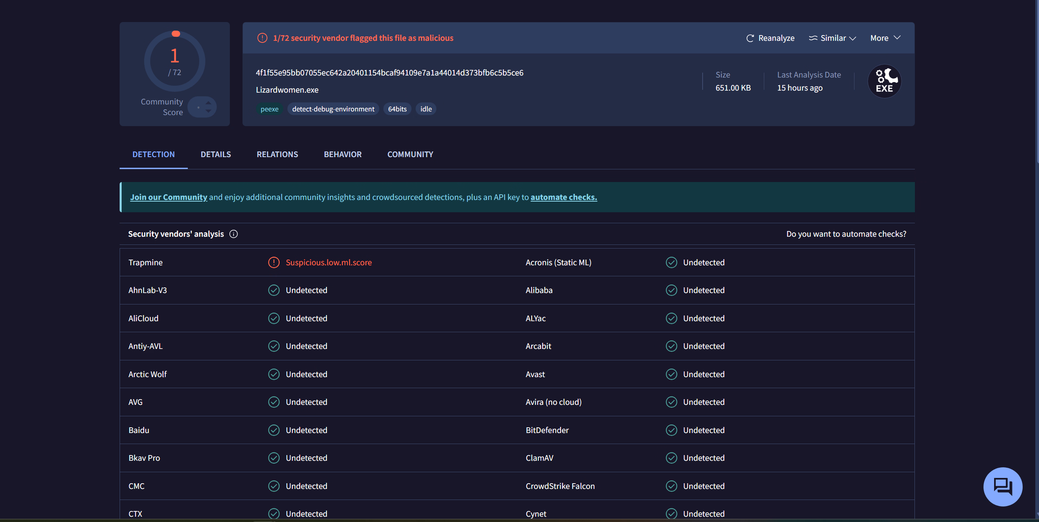Follow the automate checks link in banner
This screenshot has width=1039, height=522.
tap(563, 197)
